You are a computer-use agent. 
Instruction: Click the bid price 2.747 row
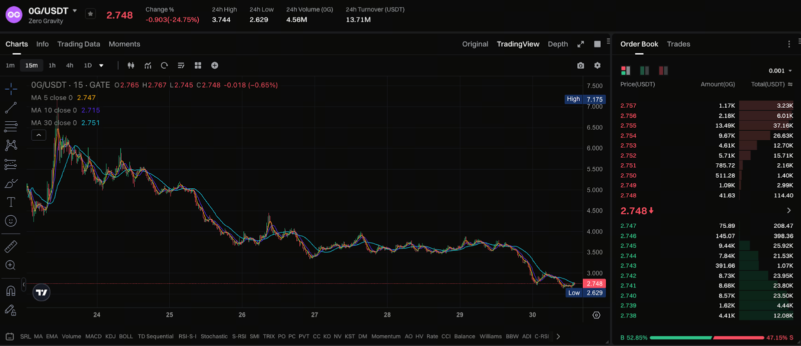(x=706, y=226)
